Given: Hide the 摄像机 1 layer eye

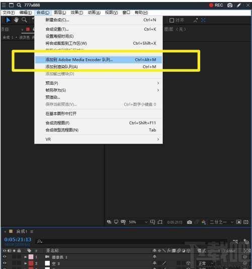Looking at the screenshot, I should (5, 256).
